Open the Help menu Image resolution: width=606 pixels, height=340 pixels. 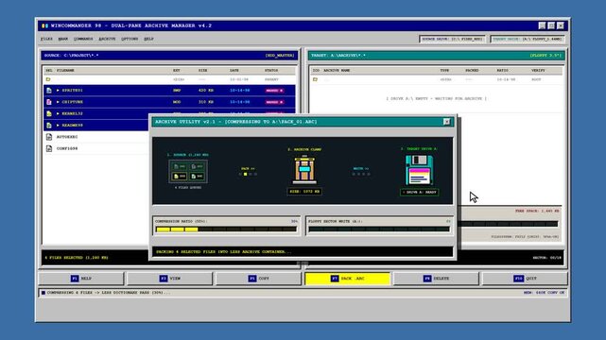click(x=148, y=39)
